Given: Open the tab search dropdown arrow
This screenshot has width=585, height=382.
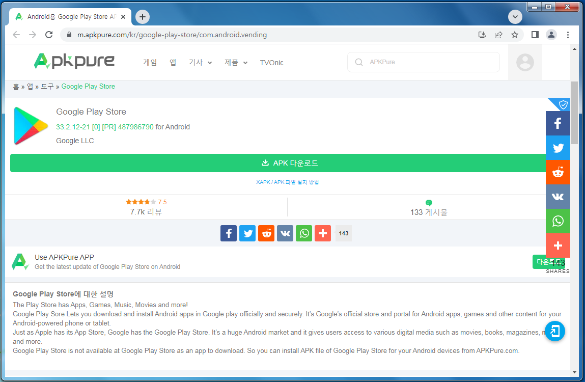Looking at the screenshot, I should pos(515,17).
